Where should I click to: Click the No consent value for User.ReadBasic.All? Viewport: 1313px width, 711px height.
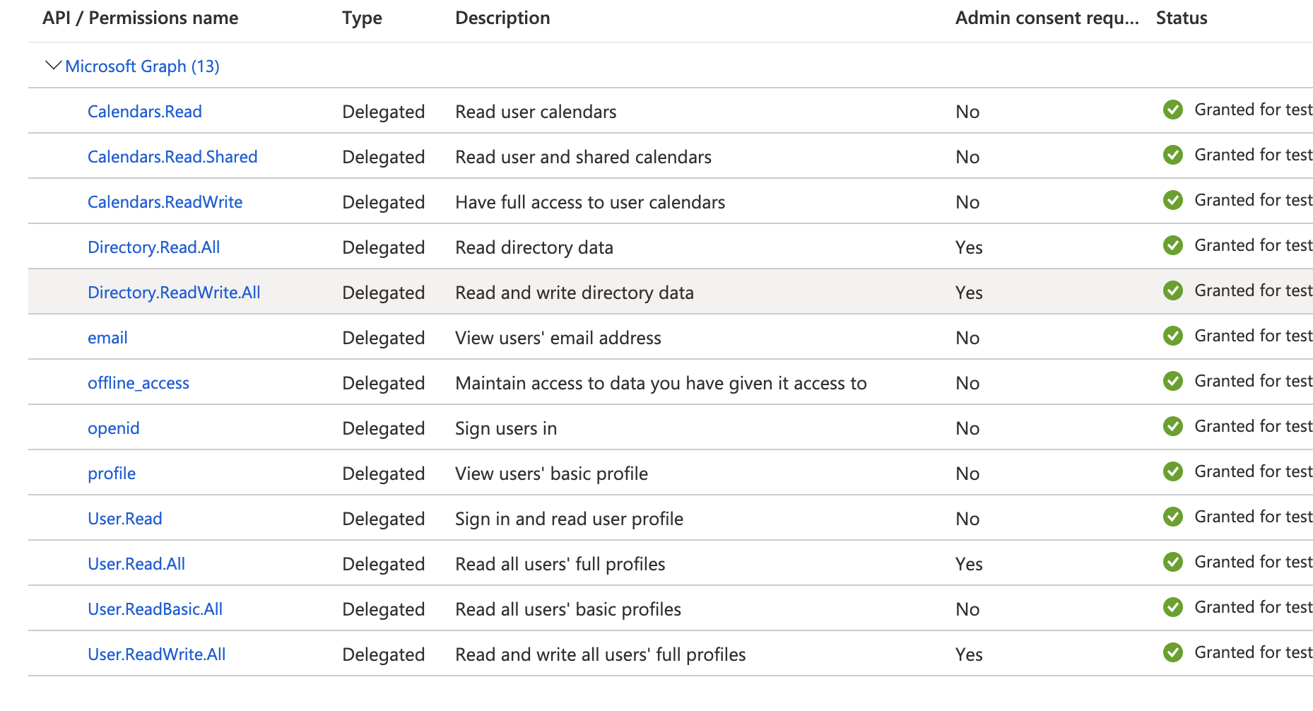coord(967,609)
